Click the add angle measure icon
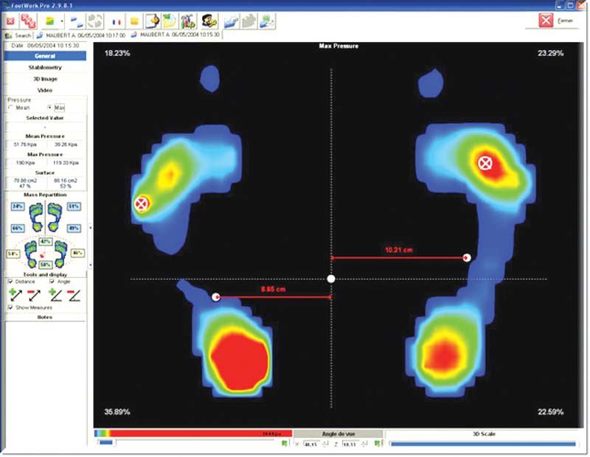This screenshot has height=457, width=590. pos(55,295)
